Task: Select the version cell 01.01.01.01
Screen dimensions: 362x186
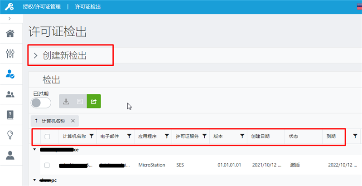Action: click(x=229, y=165)
